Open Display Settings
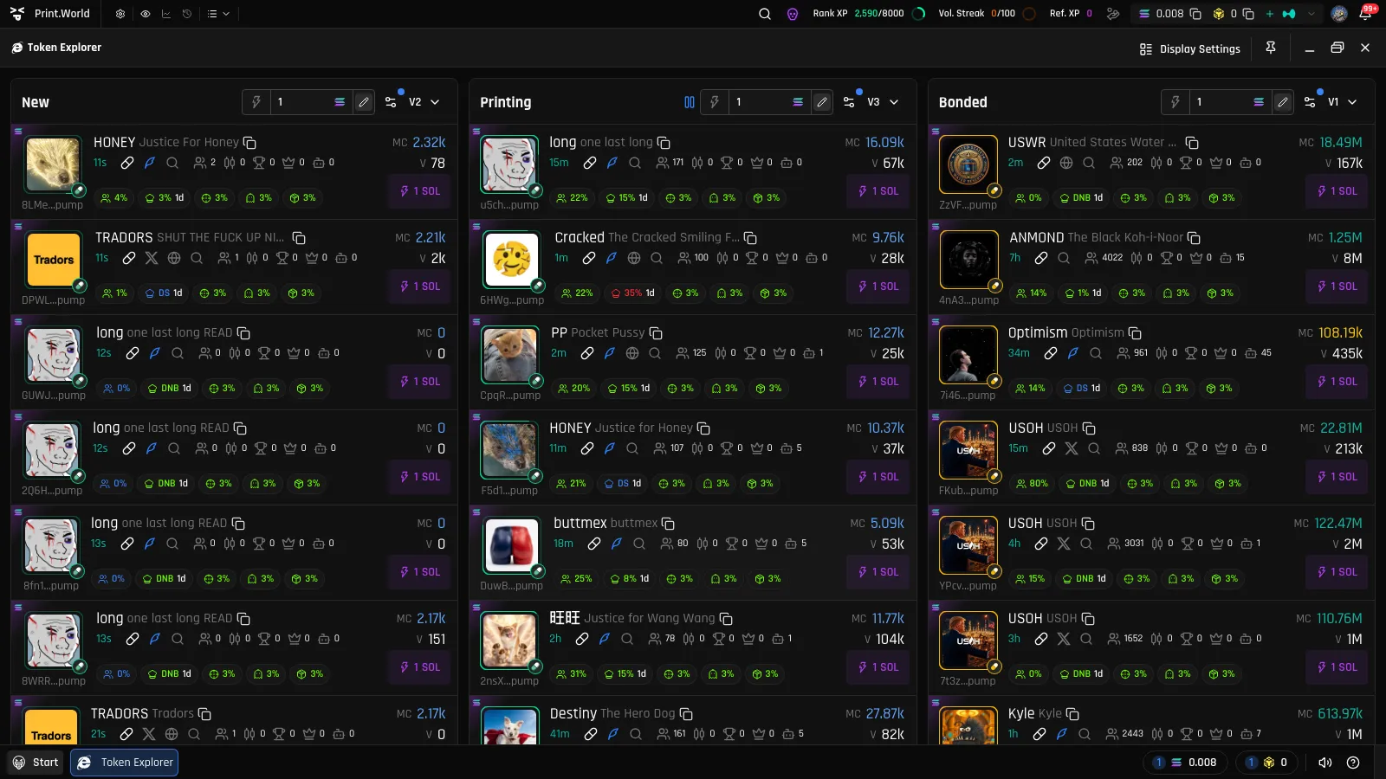The image size is (1386, 779). tap(1190, 49)
